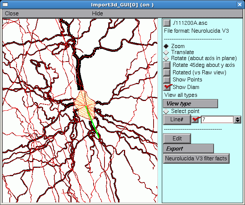The width and height of the screenshot is (245, 205).
Task: Click the Line# value stepper arrows
Action: coord(237,119)
